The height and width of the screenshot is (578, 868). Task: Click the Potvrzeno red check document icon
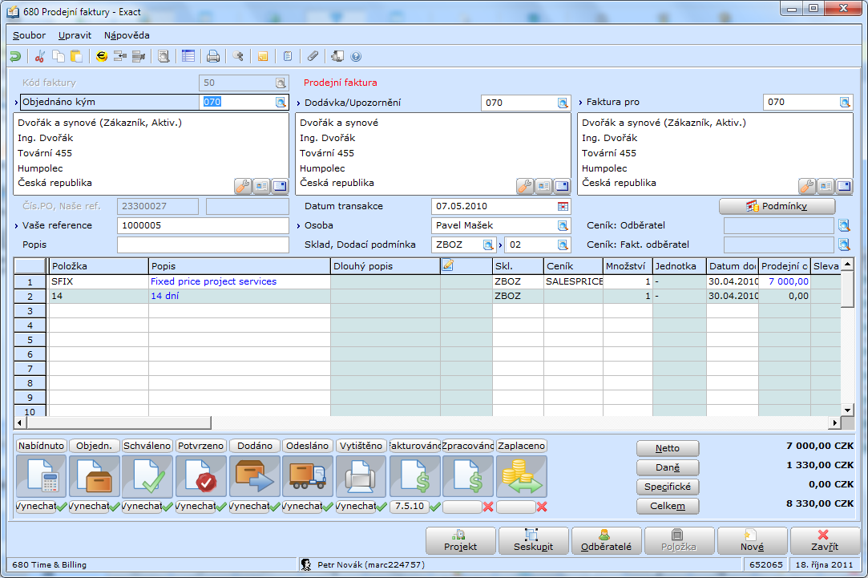pos(201,476)
